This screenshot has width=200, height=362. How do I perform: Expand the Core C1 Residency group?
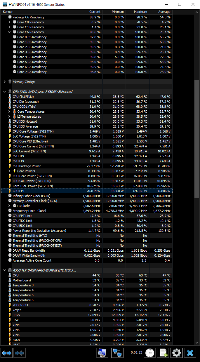[x=9, y=27]
